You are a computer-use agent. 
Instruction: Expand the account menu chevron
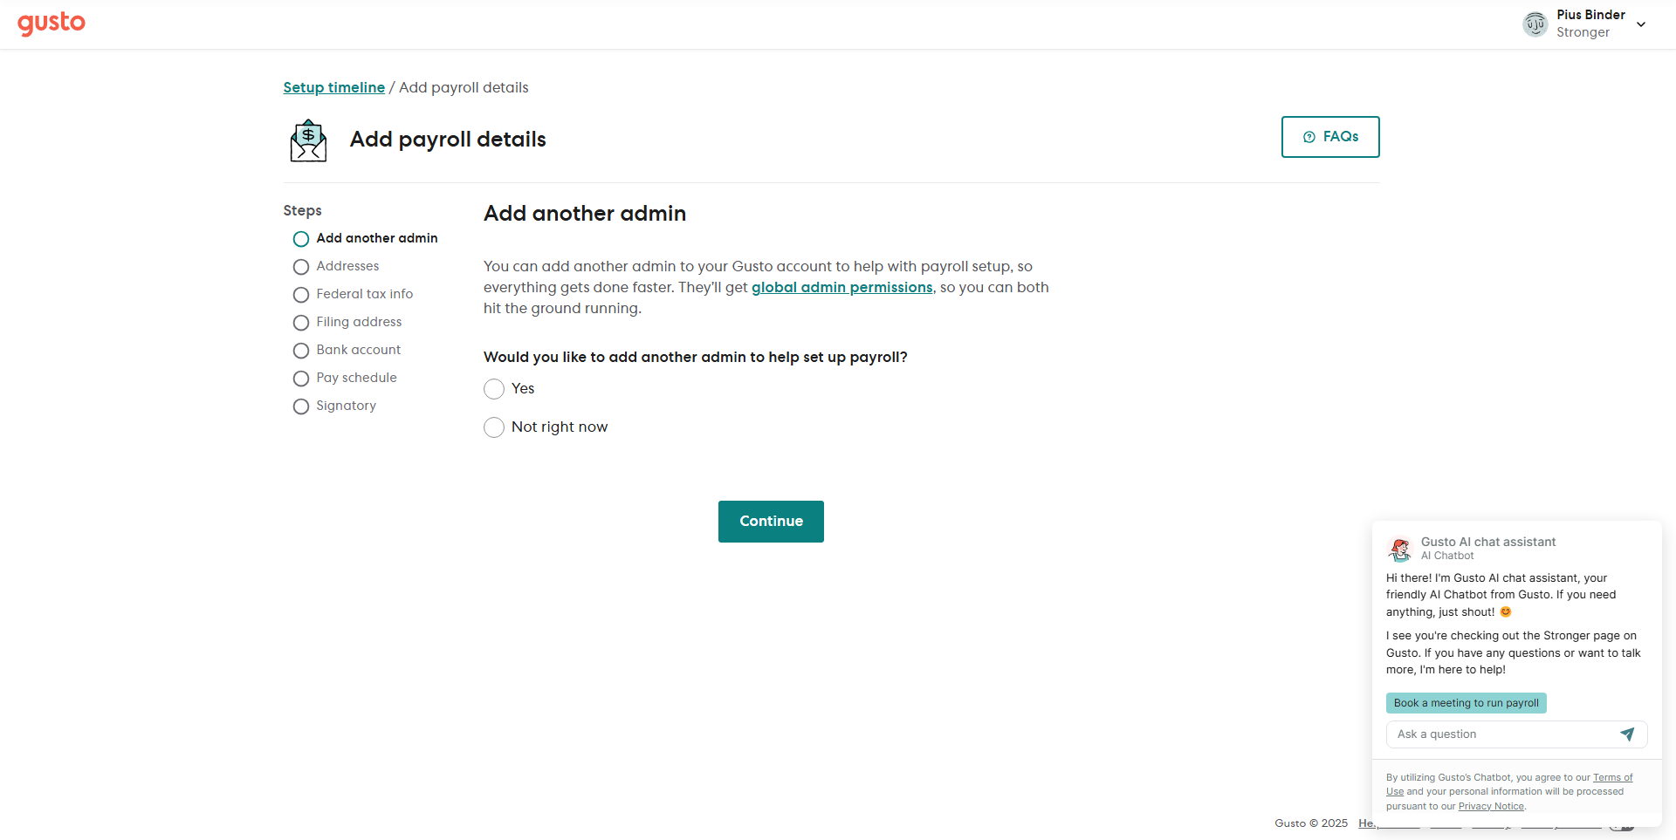pos(1641,24)
